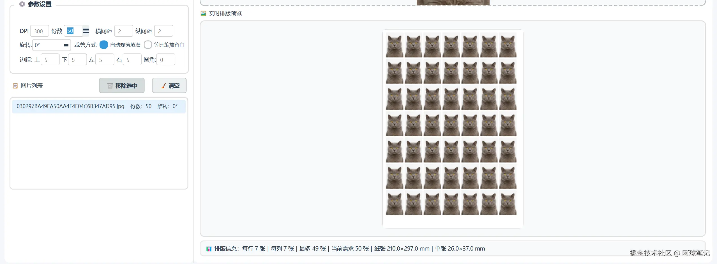Click the 纵间距 input field
The width and height of the screenshot is (717, 264).
tap(164, 31)
